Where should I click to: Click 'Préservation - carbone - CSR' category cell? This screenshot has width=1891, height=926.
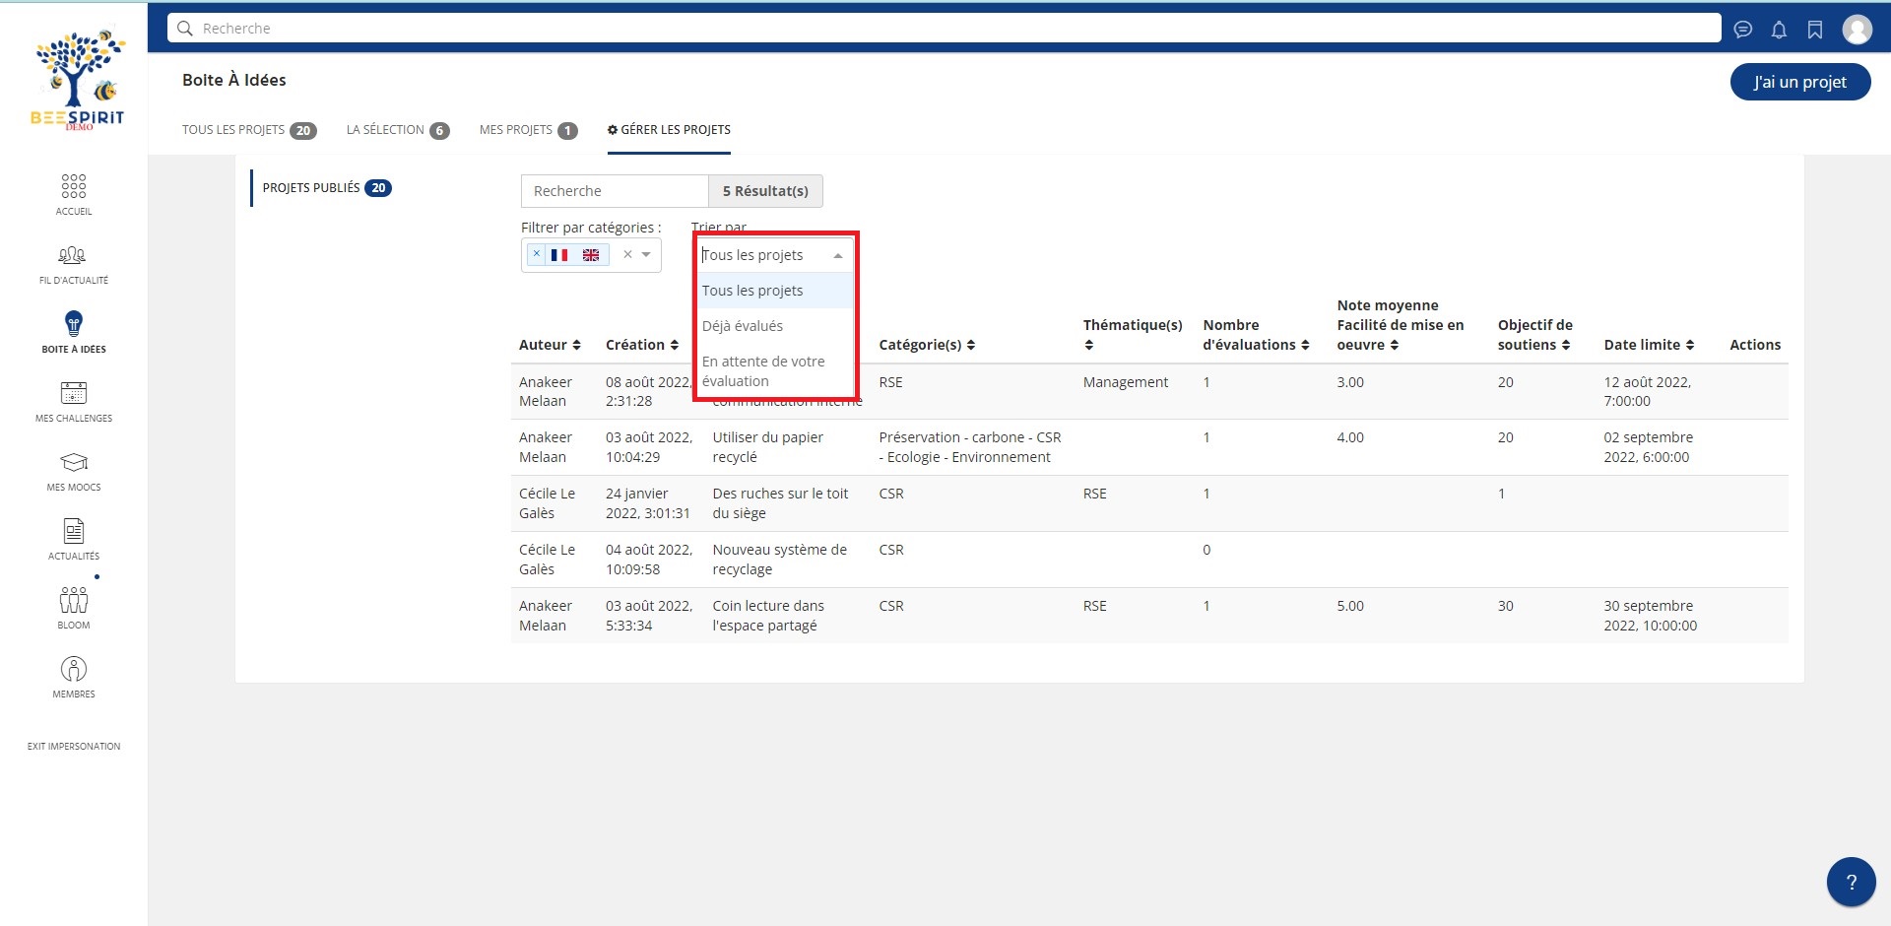pos(970,447)
